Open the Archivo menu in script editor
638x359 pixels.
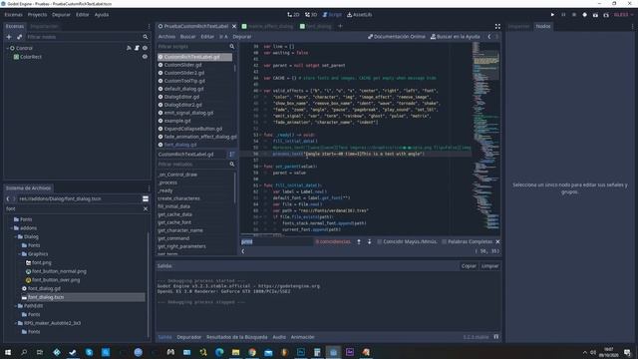coord(166,37)
